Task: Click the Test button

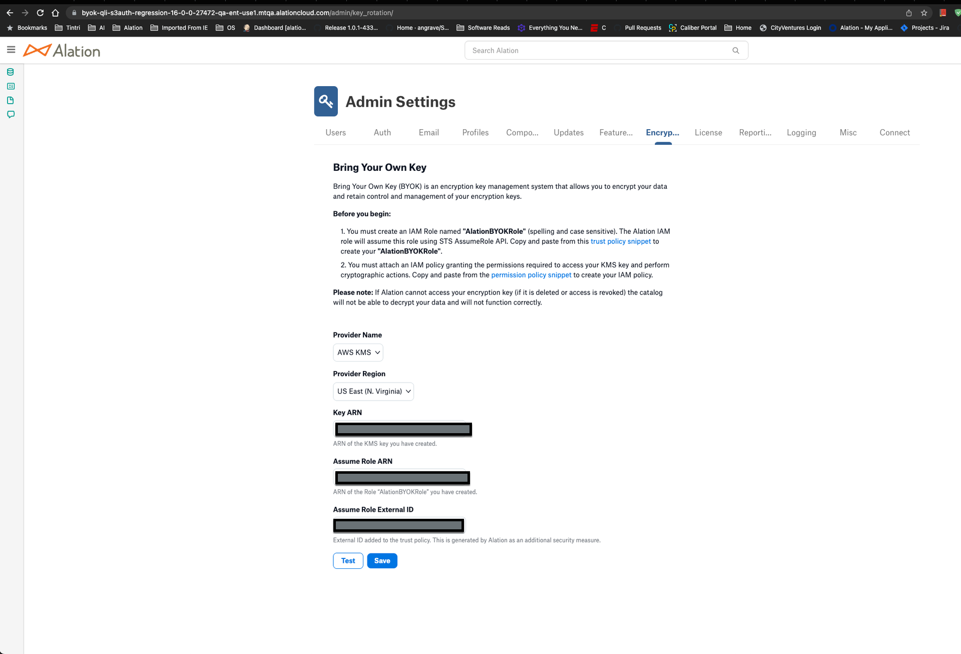Action: click(x=348, y=560)
